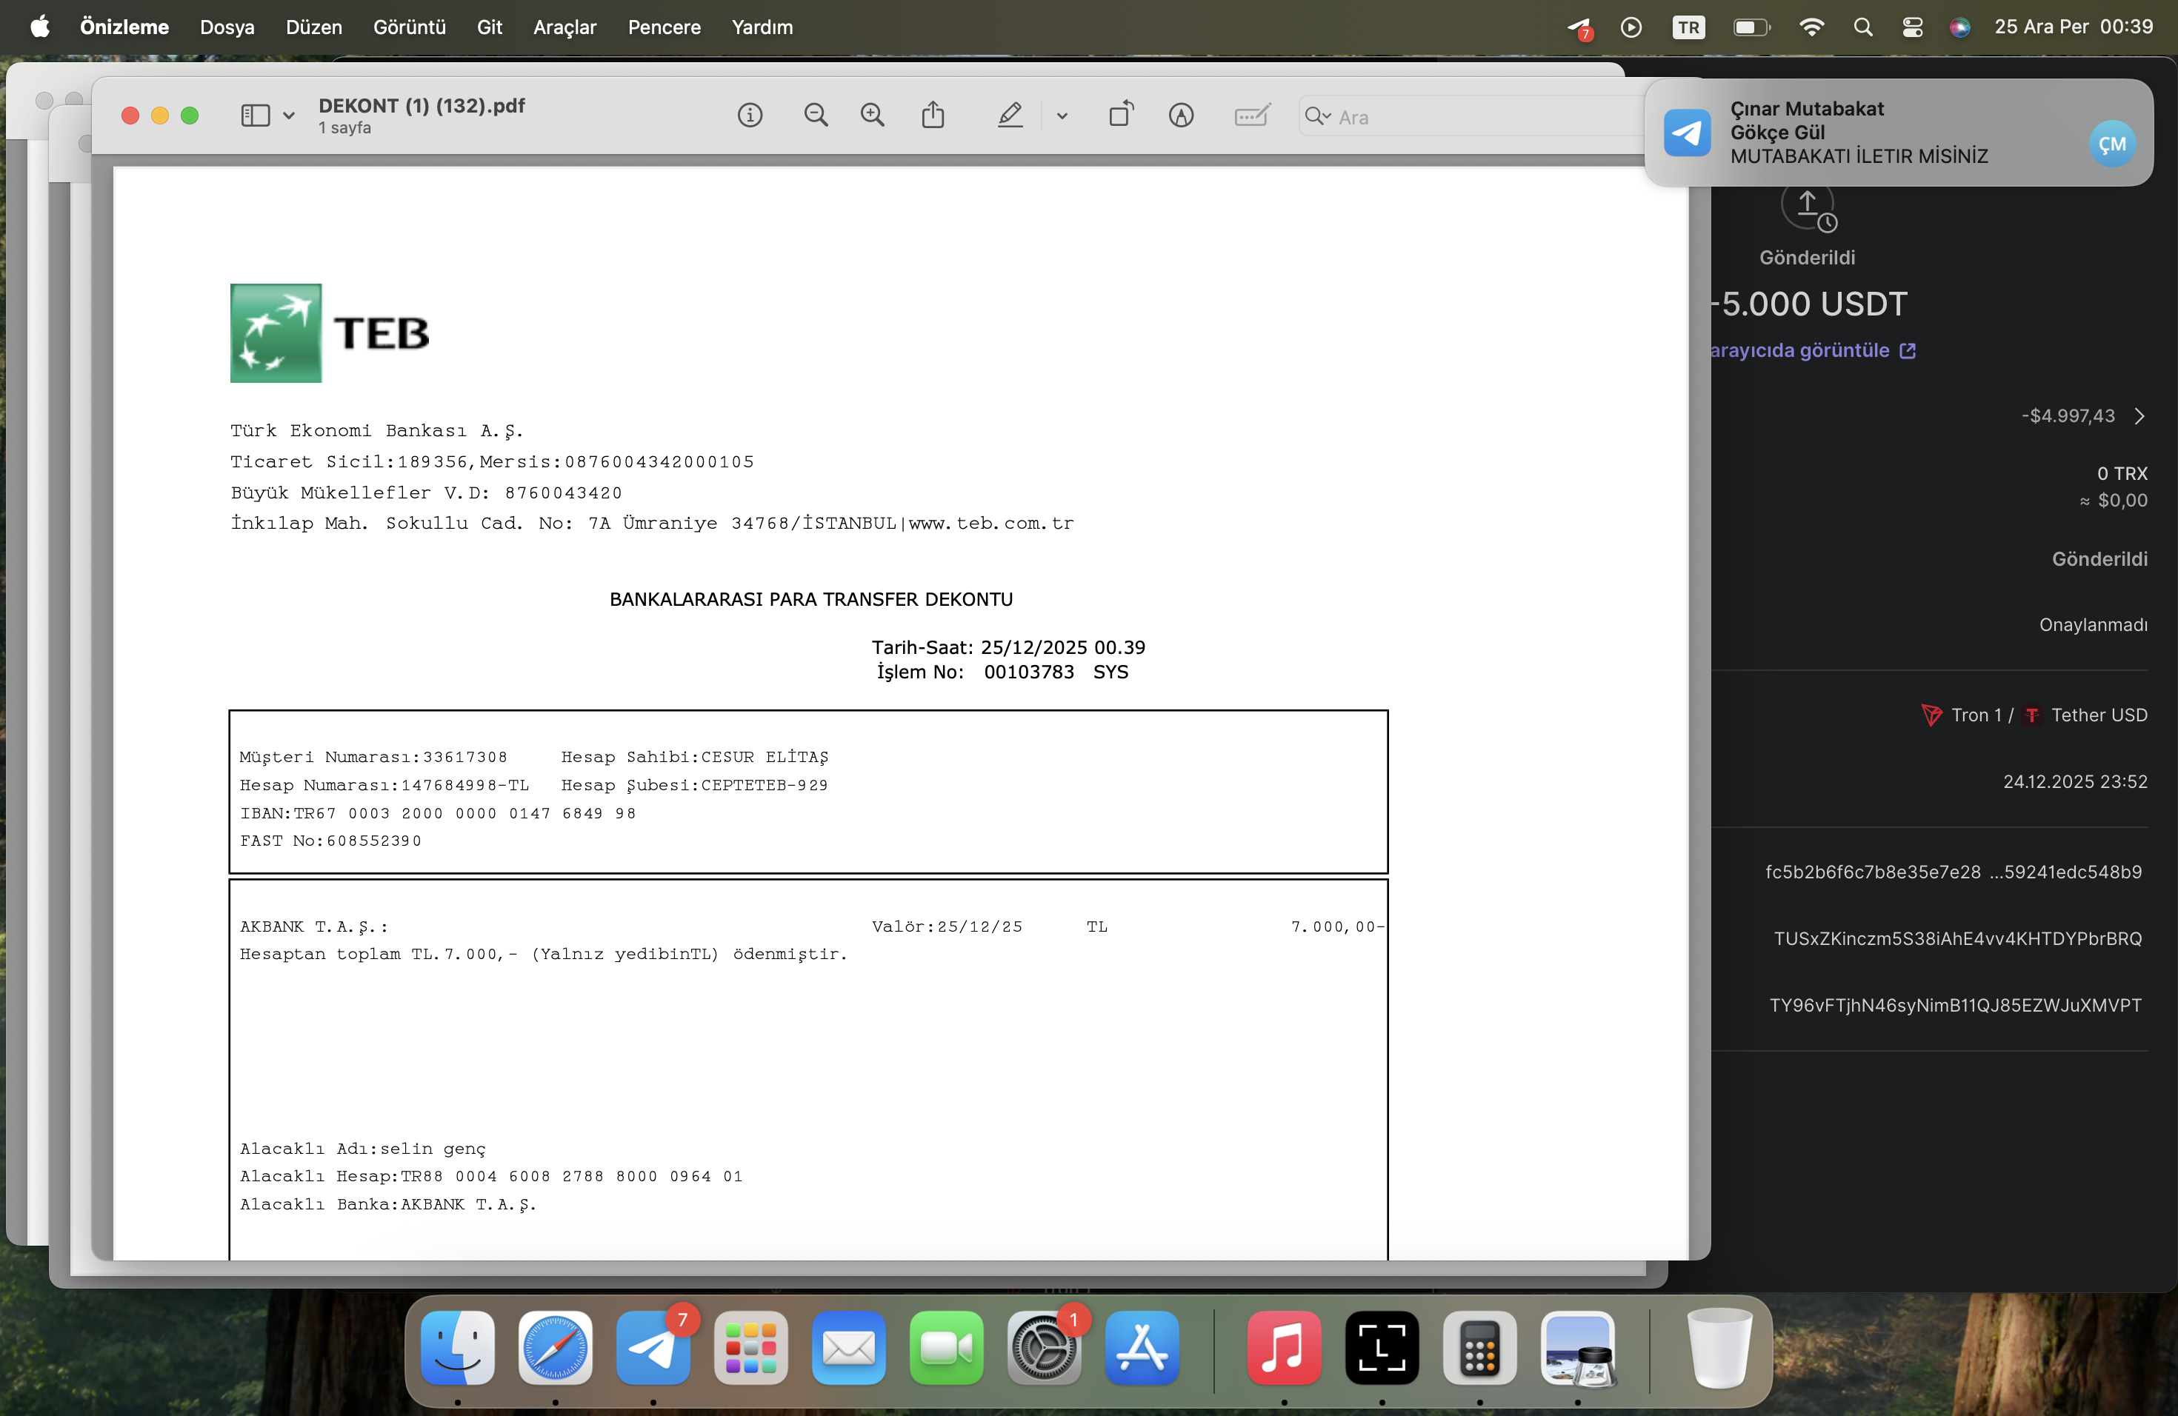This screenshot has height=1416, width=2178.
Task: Show the document info inspector
Action: 750,116
